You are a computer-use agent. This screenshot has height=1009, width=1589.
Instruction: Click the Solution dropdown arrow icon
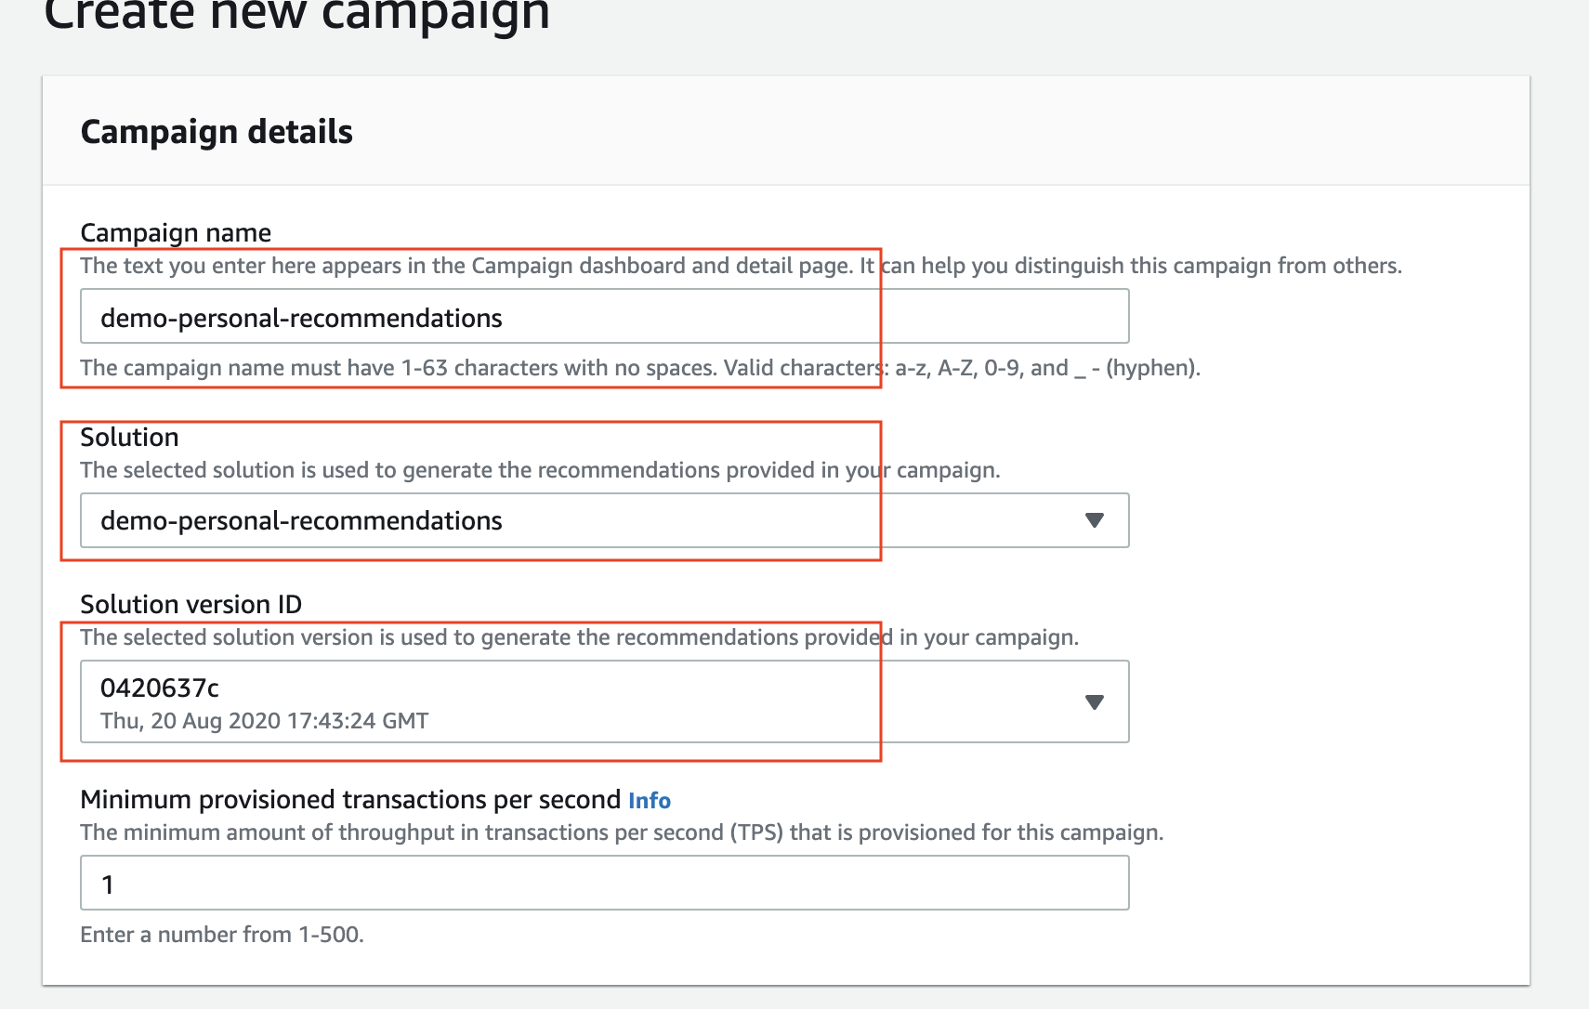tap(1095, 520)
